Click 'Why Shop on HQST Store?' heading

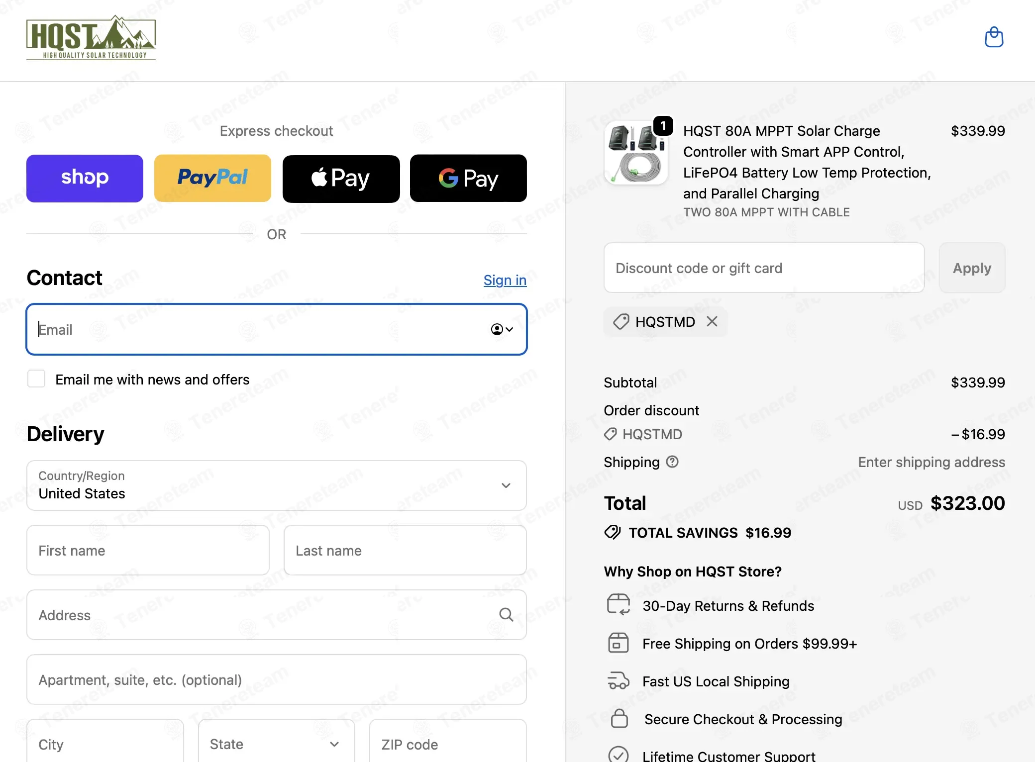[x=693, y=571]
